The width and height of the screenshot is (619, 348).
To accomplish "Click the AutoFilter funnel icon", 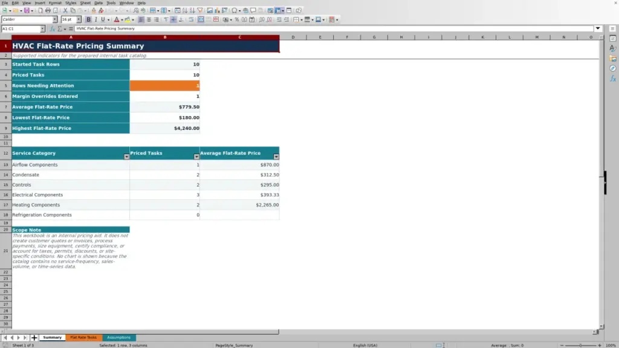I will pyautogui.click(x=200, y=10).
